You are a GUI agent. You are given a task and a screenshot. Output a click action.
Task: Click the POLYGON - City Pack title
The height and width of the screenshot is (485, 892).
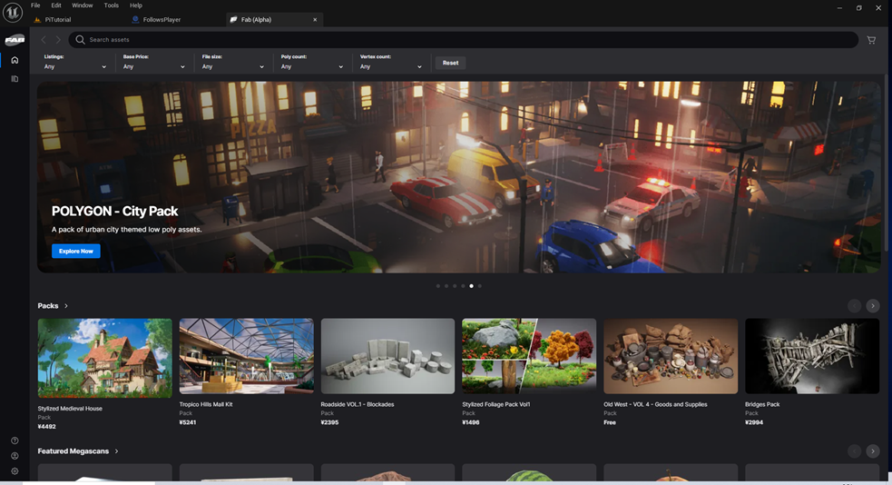[115, 212]
